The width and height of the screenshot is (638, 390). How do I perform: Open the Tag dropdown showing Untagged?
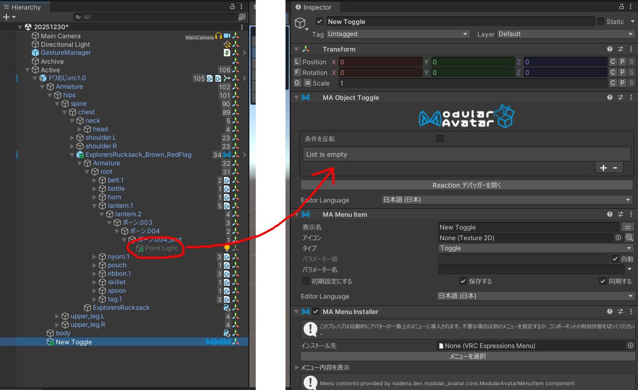(x=397, y=34)
